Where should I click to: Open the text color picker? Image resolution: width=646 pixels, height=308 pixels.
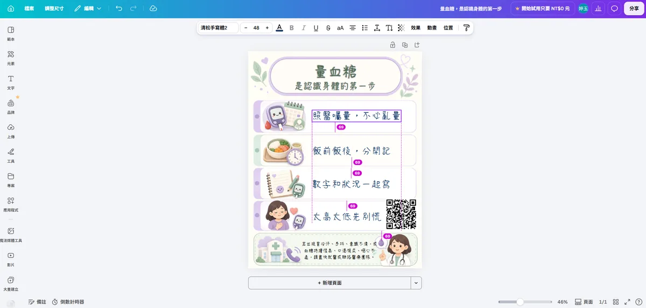coord(279,28)
